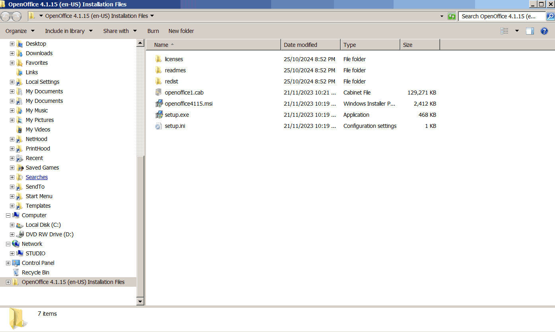The height and width of the screenshot is (332, 555).
Task: Click the setup.ini configuration file icon
Action: point(159,126)
